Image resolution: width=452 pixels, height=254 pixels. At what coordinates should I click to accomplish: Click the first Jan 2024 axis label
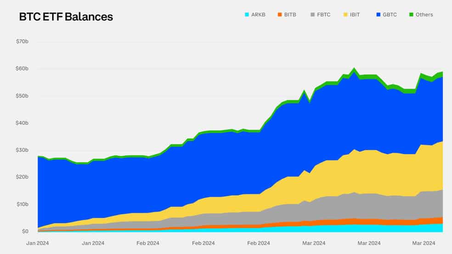38,243
